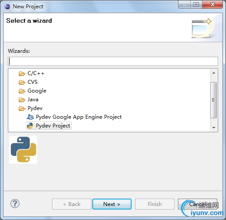Click the Google folder icon
The height and width of the screenshot is (220, 226).
coord(22,91)
